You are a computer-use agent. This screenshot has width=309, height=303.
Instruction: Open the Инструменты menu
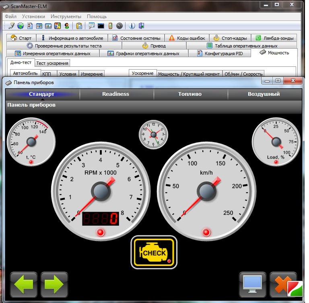[x=66, y=16]
